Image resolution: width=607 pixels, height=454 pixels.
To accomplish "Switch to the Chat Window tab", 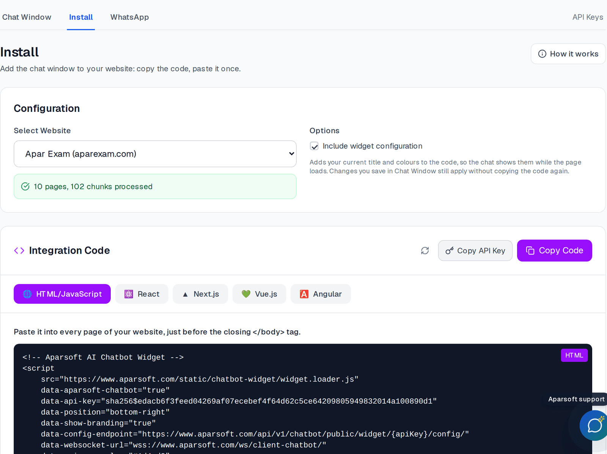I will point(27,17).
